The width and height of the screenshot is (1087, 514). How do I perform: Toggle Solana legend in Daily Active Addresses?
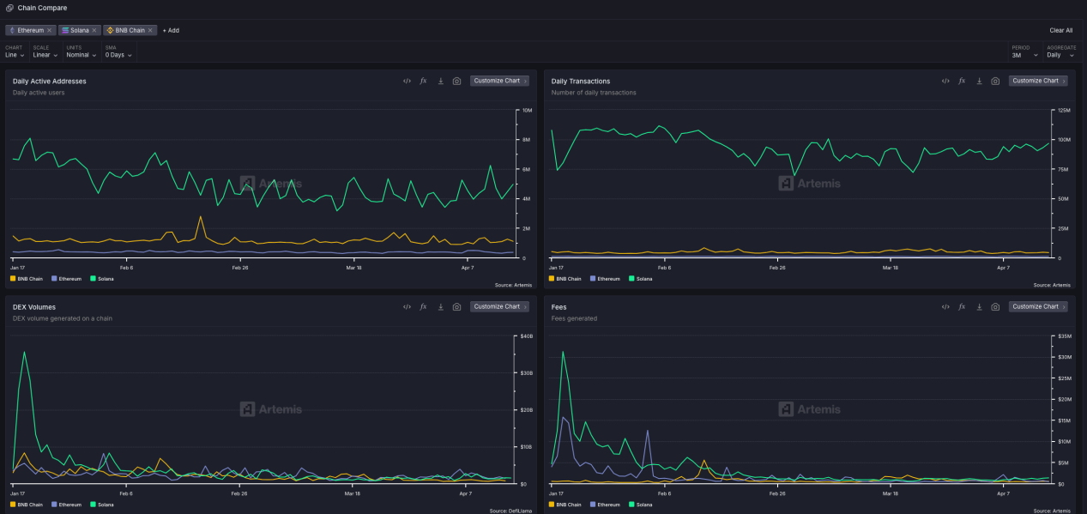pyautogui.click(x=103, y=278)
